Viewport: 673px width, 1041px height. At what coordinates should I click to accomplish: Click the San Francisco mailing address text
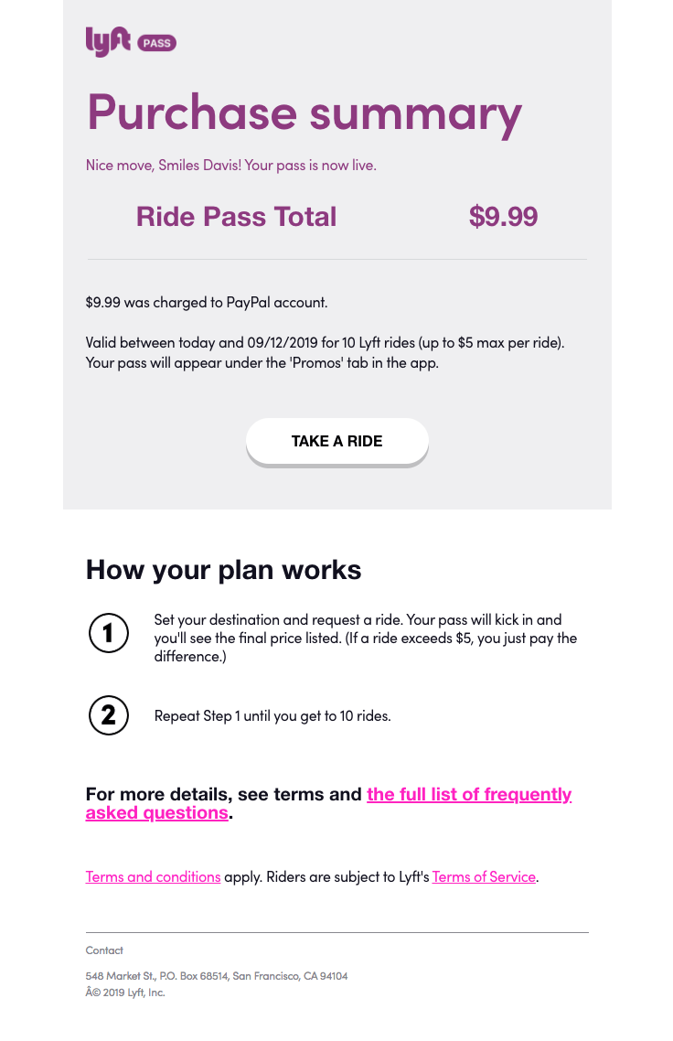point(217,976)
